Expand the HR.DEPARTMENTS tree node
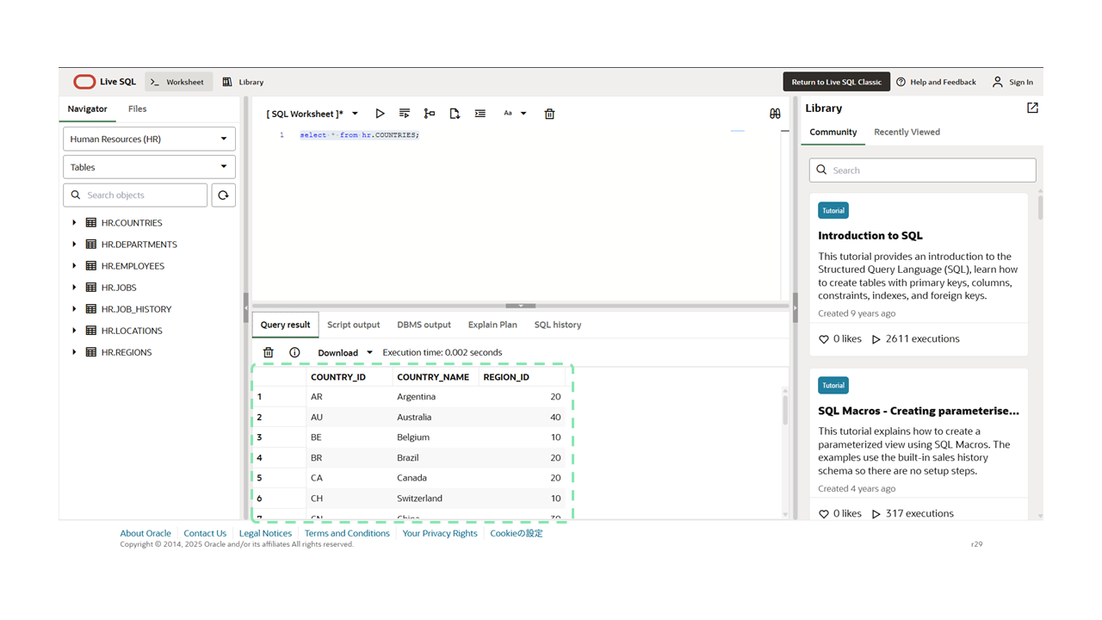 [x=75, y=245]
